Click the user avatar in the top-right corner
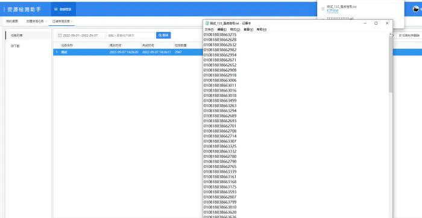422x218 pixels. tap(416, 9)
